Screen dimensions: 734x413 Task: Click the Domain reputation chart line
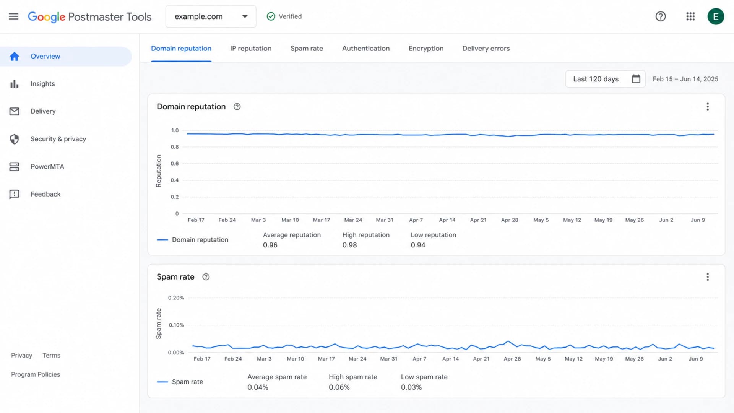point(450,135)
